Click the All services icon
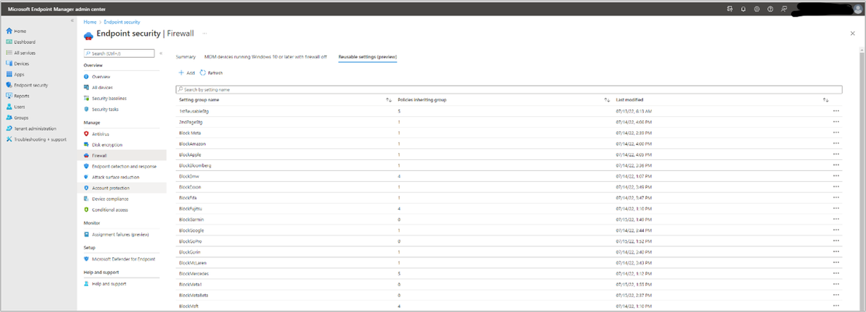 click(x=9, y=52)
